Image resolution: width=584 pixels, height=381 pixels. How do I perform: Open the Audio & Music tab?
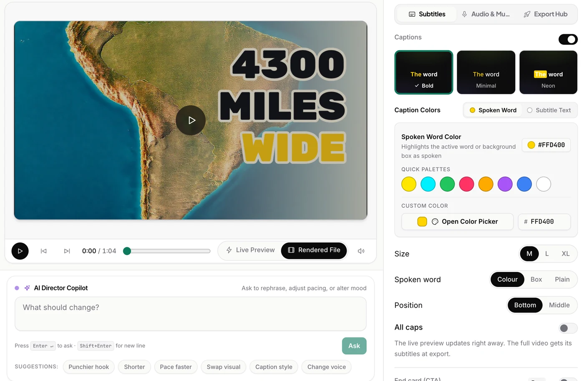(486, 14)
